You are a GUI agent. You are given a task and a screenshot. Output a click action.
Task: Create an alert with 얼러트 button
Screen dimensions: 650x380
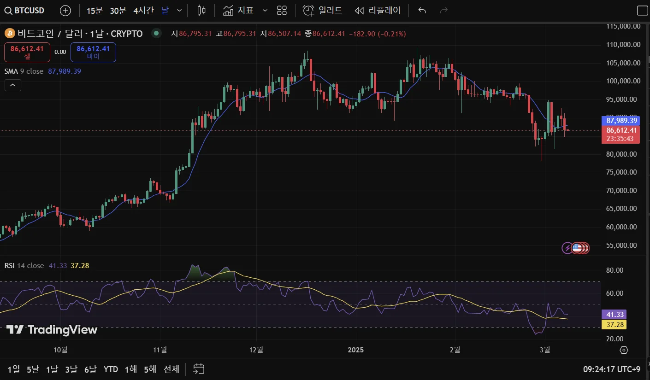click(x=323, y=10)
